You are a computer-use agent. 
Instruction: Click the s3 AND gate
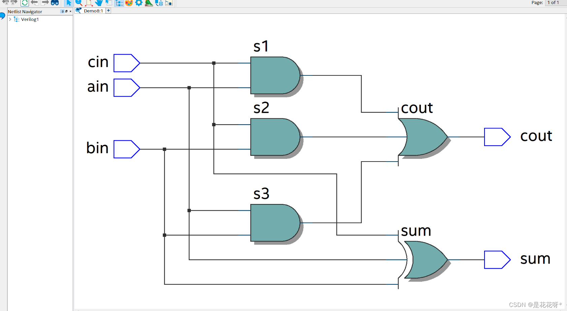[x=275, y=223]
